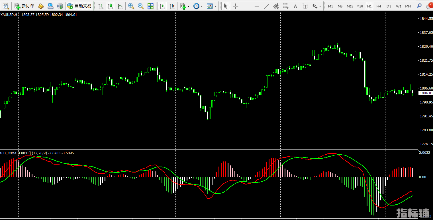Zoom in on the chart
Screen dimensions: 433x220
(131, 6)
